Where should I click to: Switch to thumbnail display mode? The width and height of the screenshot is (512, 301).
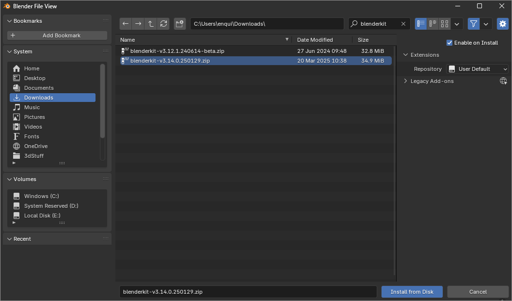point(445,24)
